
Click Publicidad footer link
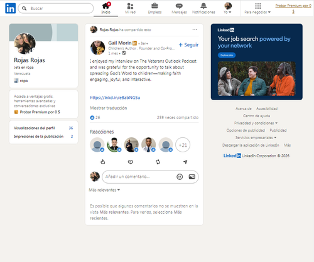point(278,130)
